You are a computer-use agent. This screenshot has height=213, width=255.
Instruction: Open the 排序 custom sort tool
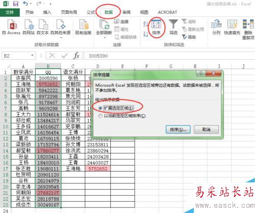coord(156,27)
